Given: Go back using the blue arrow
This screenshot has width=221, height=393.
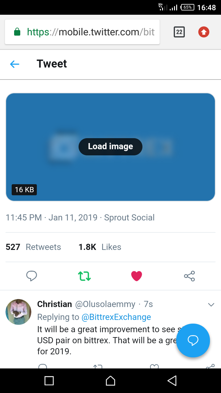Looking at the screenshot, I should click(14, 64).
